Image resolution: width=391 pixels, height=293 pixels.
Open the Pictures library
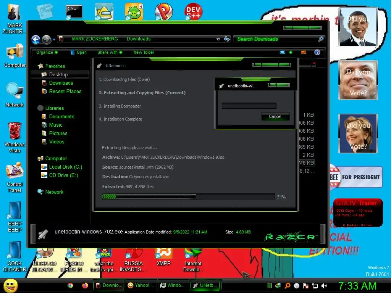click(55, 133)
